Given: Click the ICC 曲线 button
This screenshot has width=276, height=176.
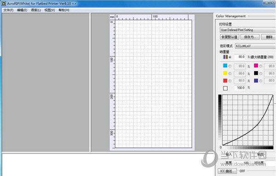Looking at the screenshot, I should click(x=227, y=171).
